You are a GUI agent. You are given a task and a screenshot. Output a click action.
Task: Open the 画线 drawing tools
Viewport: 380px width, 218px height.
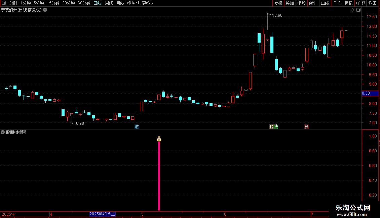coord(325,3)
